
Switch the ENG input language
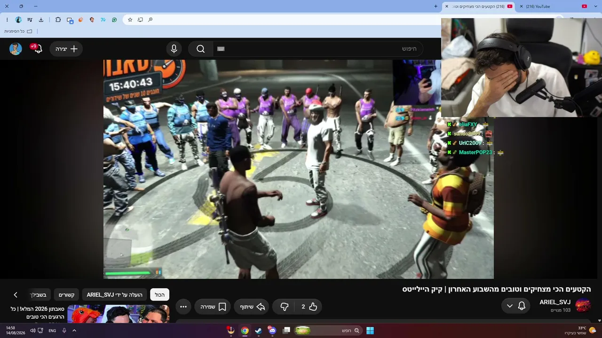click(x=52, y=330)
